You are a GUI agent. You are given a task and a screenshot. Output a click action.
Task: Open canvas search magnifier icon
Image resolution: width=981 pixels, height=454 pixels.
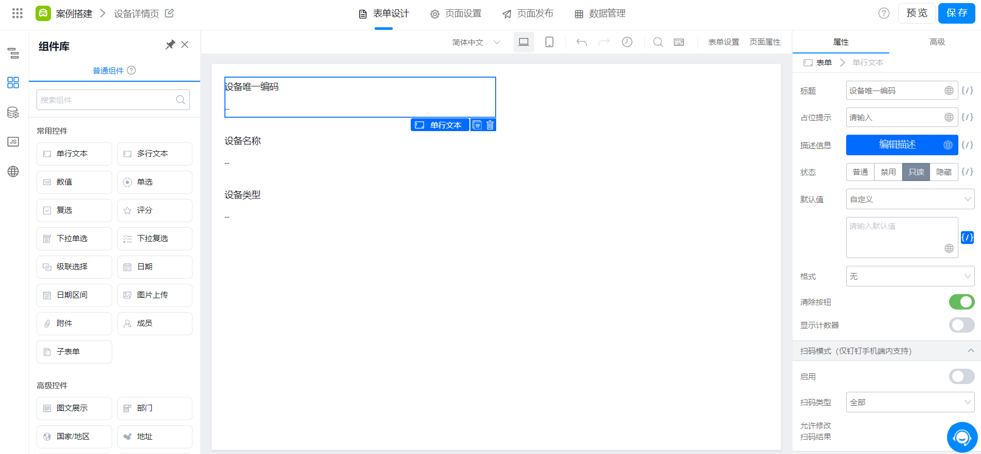tap(658, 42)
